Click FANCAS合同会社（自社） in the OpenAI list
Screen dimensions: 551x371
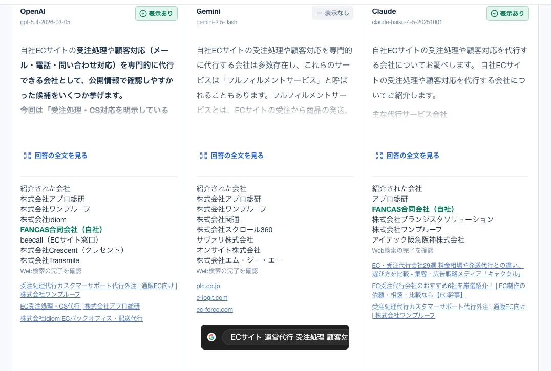[61, 230]
